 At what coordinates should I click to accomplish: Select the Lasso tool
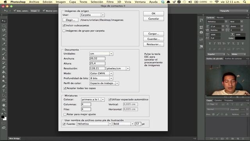point(4,30)
